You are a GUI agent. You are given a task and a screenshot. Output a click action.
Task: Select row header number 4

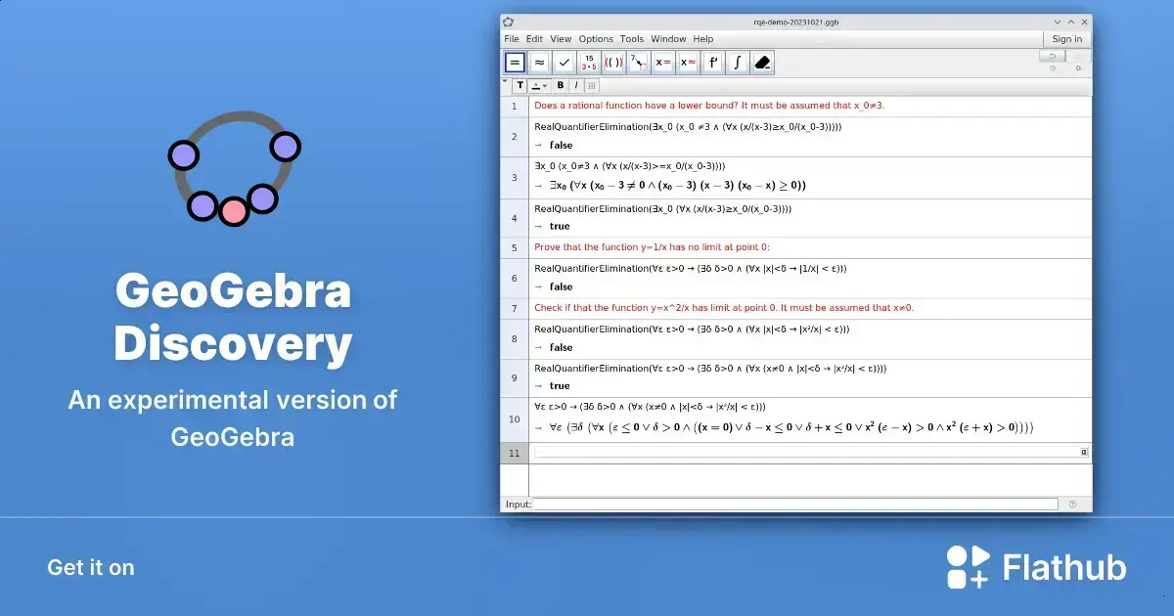(x=514, y=218)
